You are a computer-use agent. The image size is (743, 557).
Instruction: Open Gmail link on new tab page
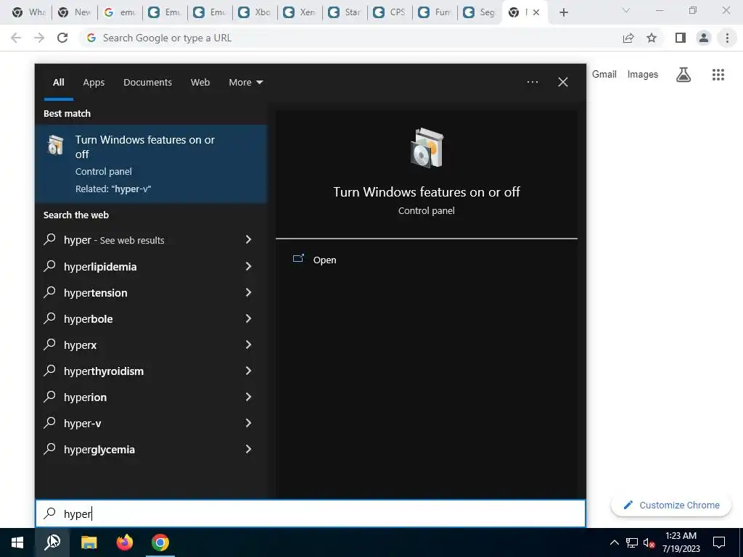[x=604, y=75]
